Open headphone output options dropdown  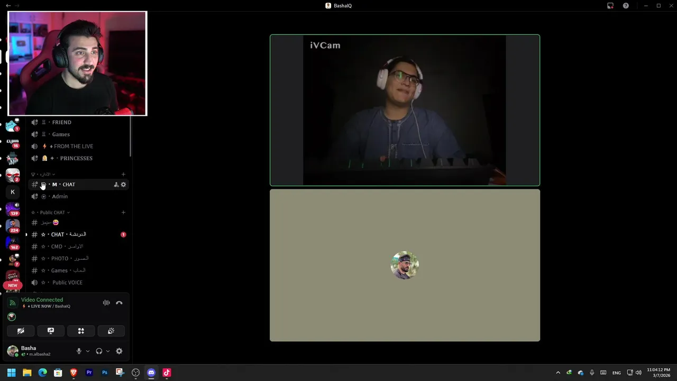(108, 351)
